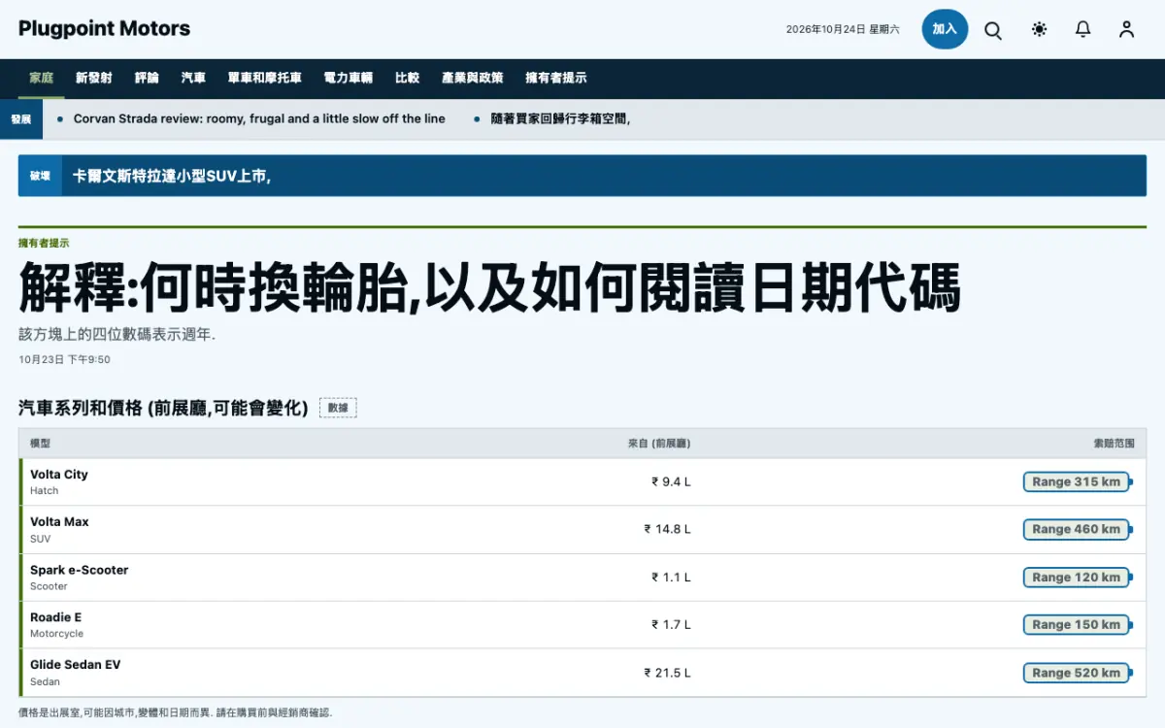Click the Range 520 km battery badge
Viewport: 1165px width, 728px height.
[x=1078, y=672]
